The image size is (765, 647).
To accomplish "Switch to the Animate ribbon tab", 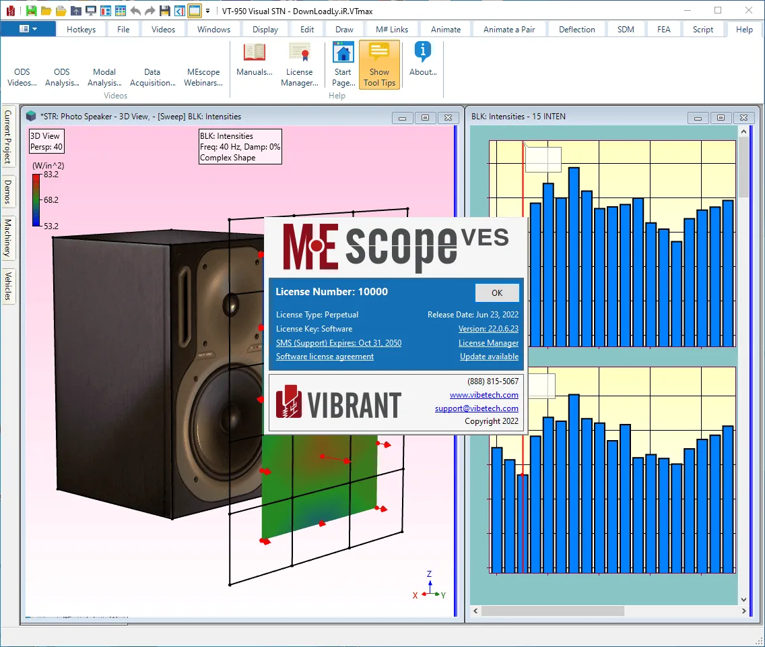I will click(445, 29).
